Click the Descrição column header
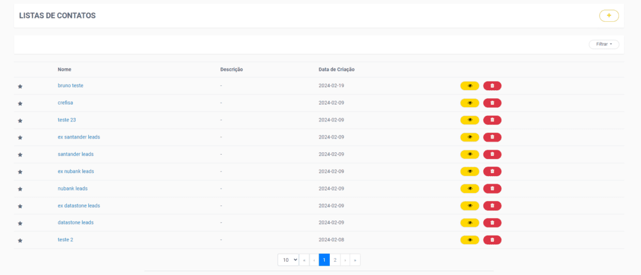This screenshot has width=641, height=275. pyautogui.click(x=232, y=70)
